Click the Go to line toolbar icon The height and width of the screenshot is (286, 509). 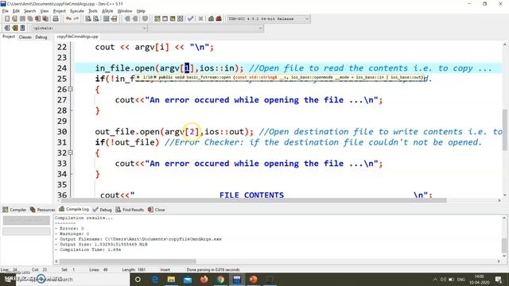coord(114,19)
